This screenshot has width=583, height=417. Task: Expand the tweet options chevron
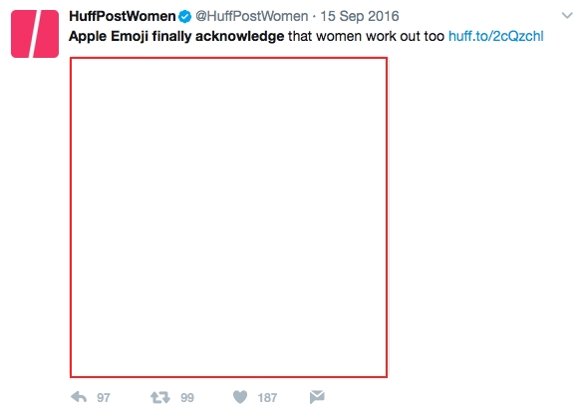click(x=567, y=16)
